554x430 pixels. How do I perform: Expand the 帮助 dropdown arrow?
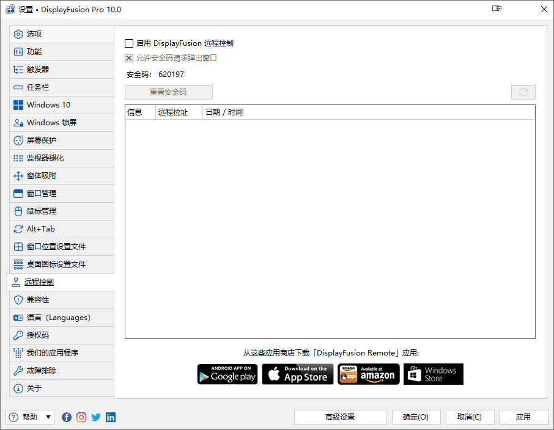(48, 417)
